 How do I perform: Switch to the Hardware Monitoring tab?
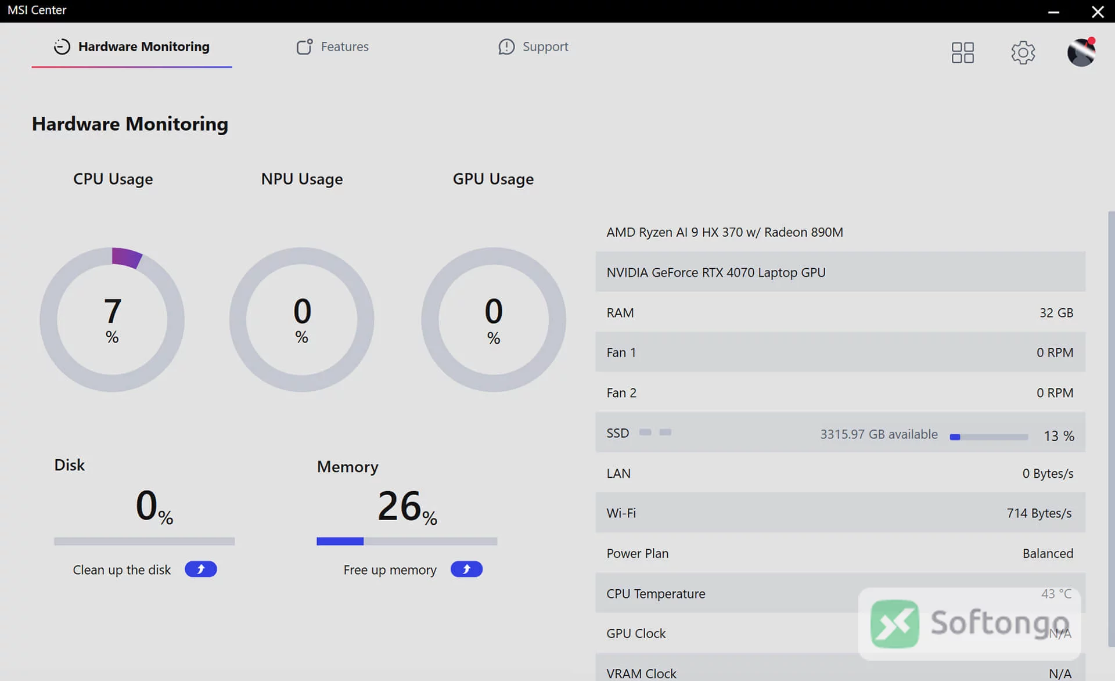[x=132, y=47]
